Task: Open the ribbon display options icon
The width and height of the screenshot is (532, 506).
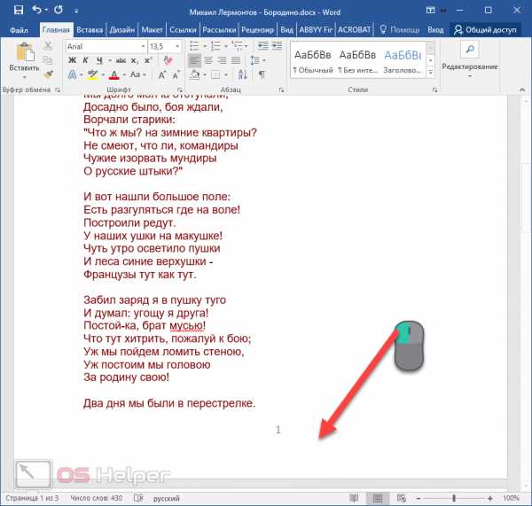Action: tap(431, 10)
